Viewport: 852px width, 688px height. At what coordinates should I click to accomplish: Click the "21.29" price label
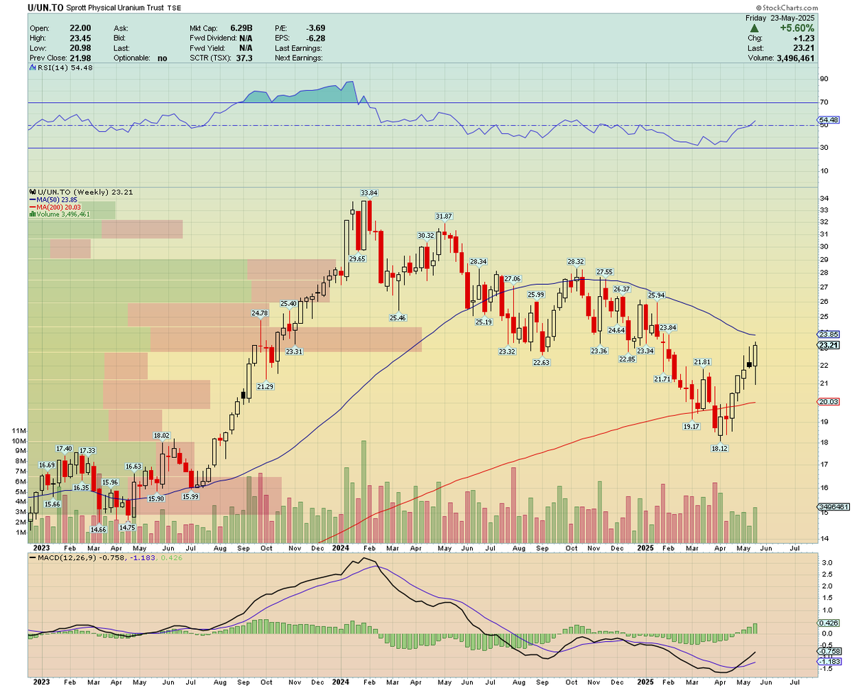[x=266, y=386]
